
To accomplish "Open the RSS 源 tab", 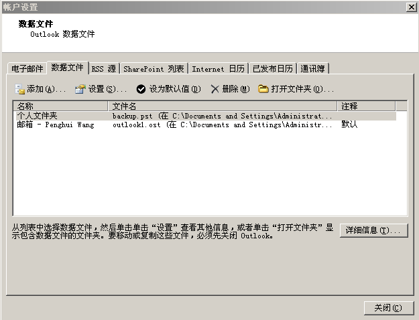I will point(104,68).
